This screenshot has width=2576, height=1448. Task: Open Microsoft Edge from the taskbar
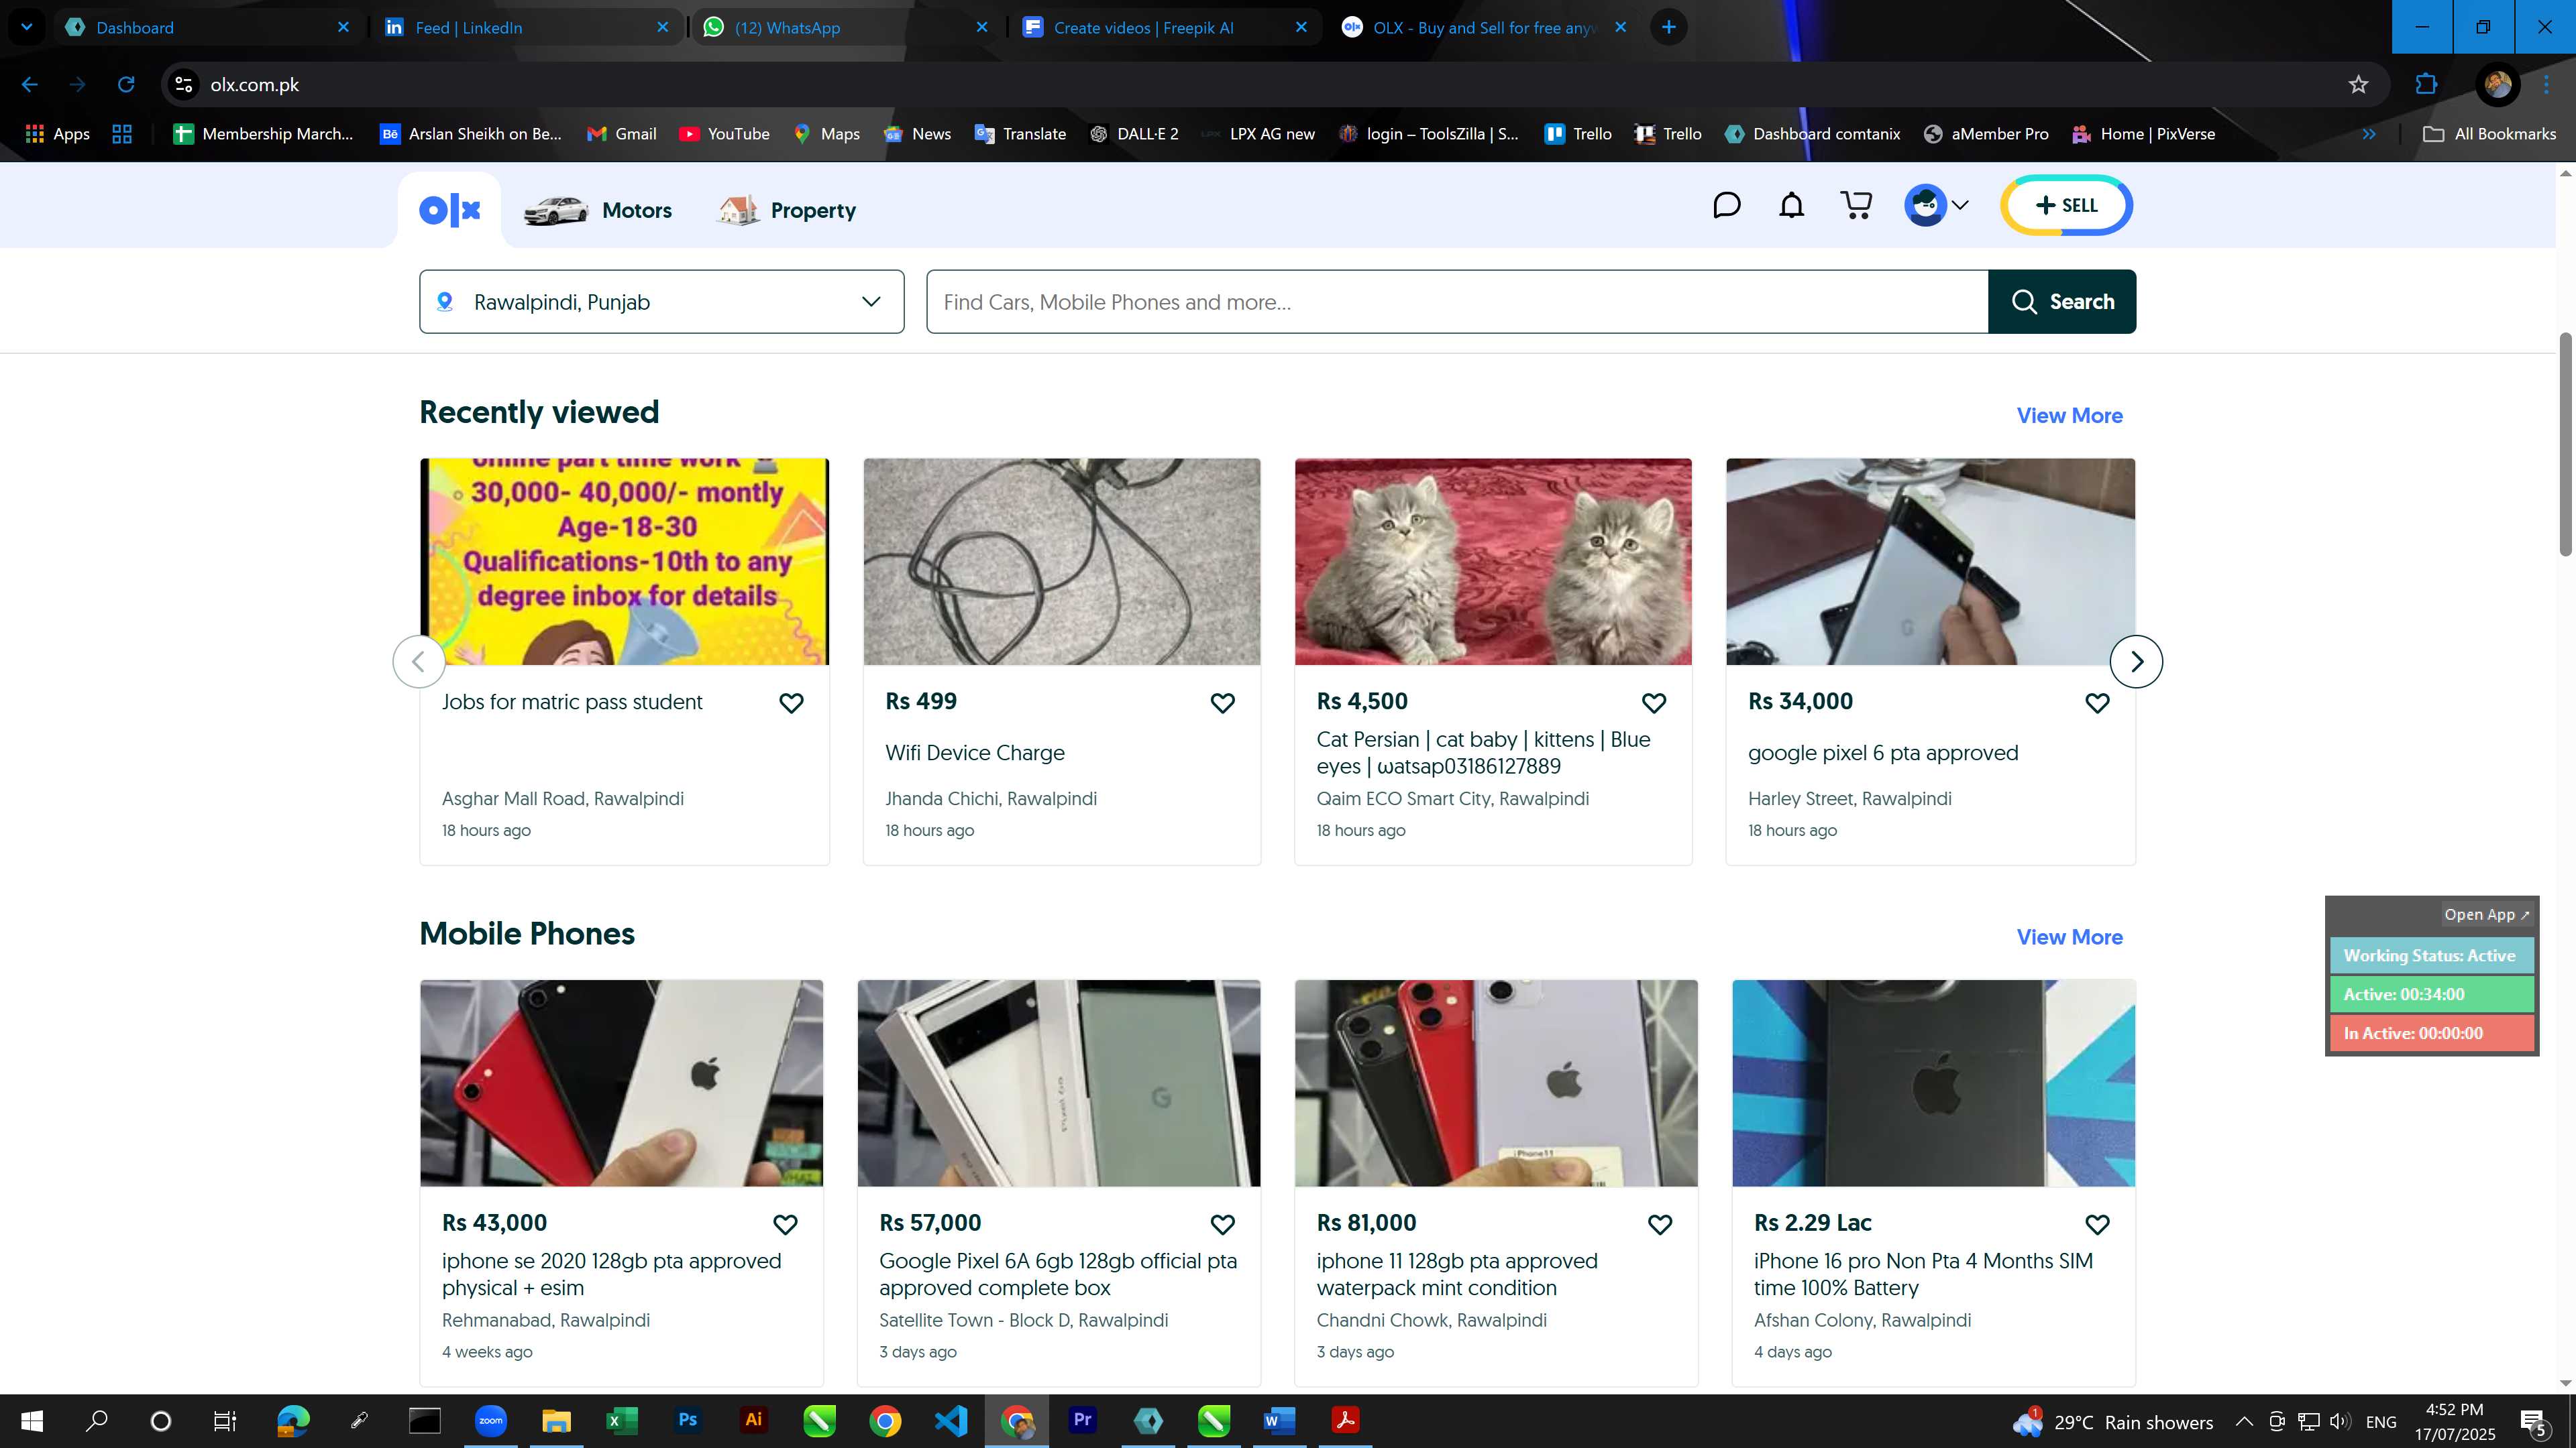point(293,1420)
